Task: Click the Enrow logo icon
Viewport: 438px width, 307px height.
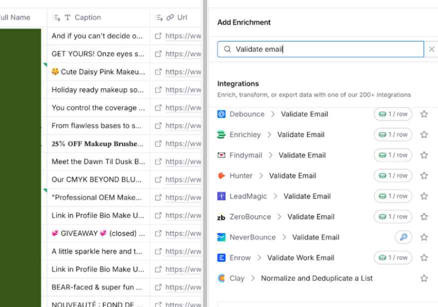Action: (x=221, y=258)
